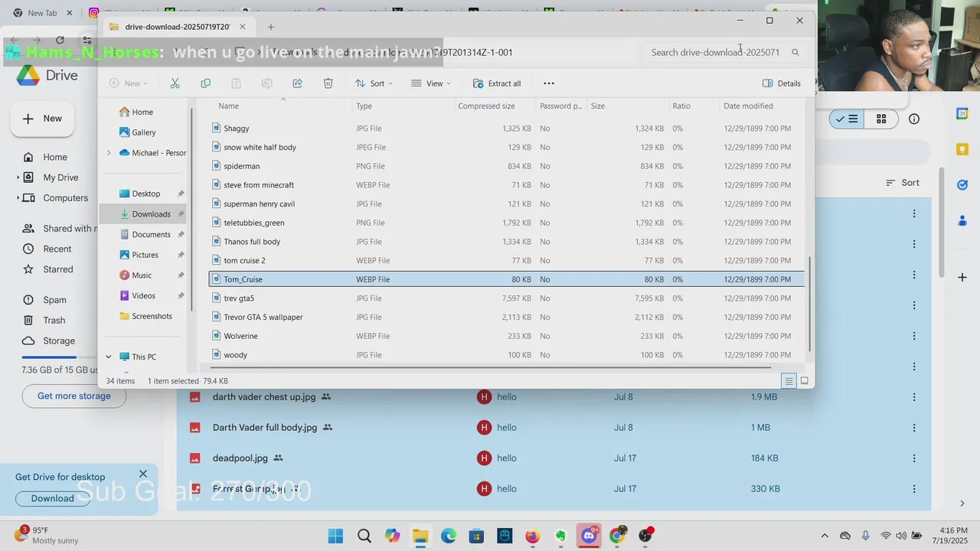This screenshot has height=551, width=980.
Task: Switch Explorer to large thumbnails via status bar icon
Action: point(804,380)
